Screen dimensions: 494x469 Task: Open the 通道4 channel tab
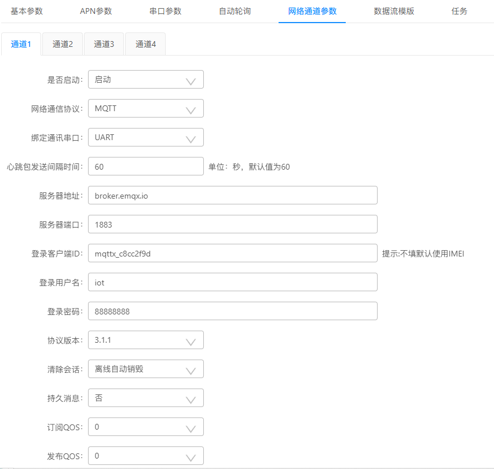(145, 44)
